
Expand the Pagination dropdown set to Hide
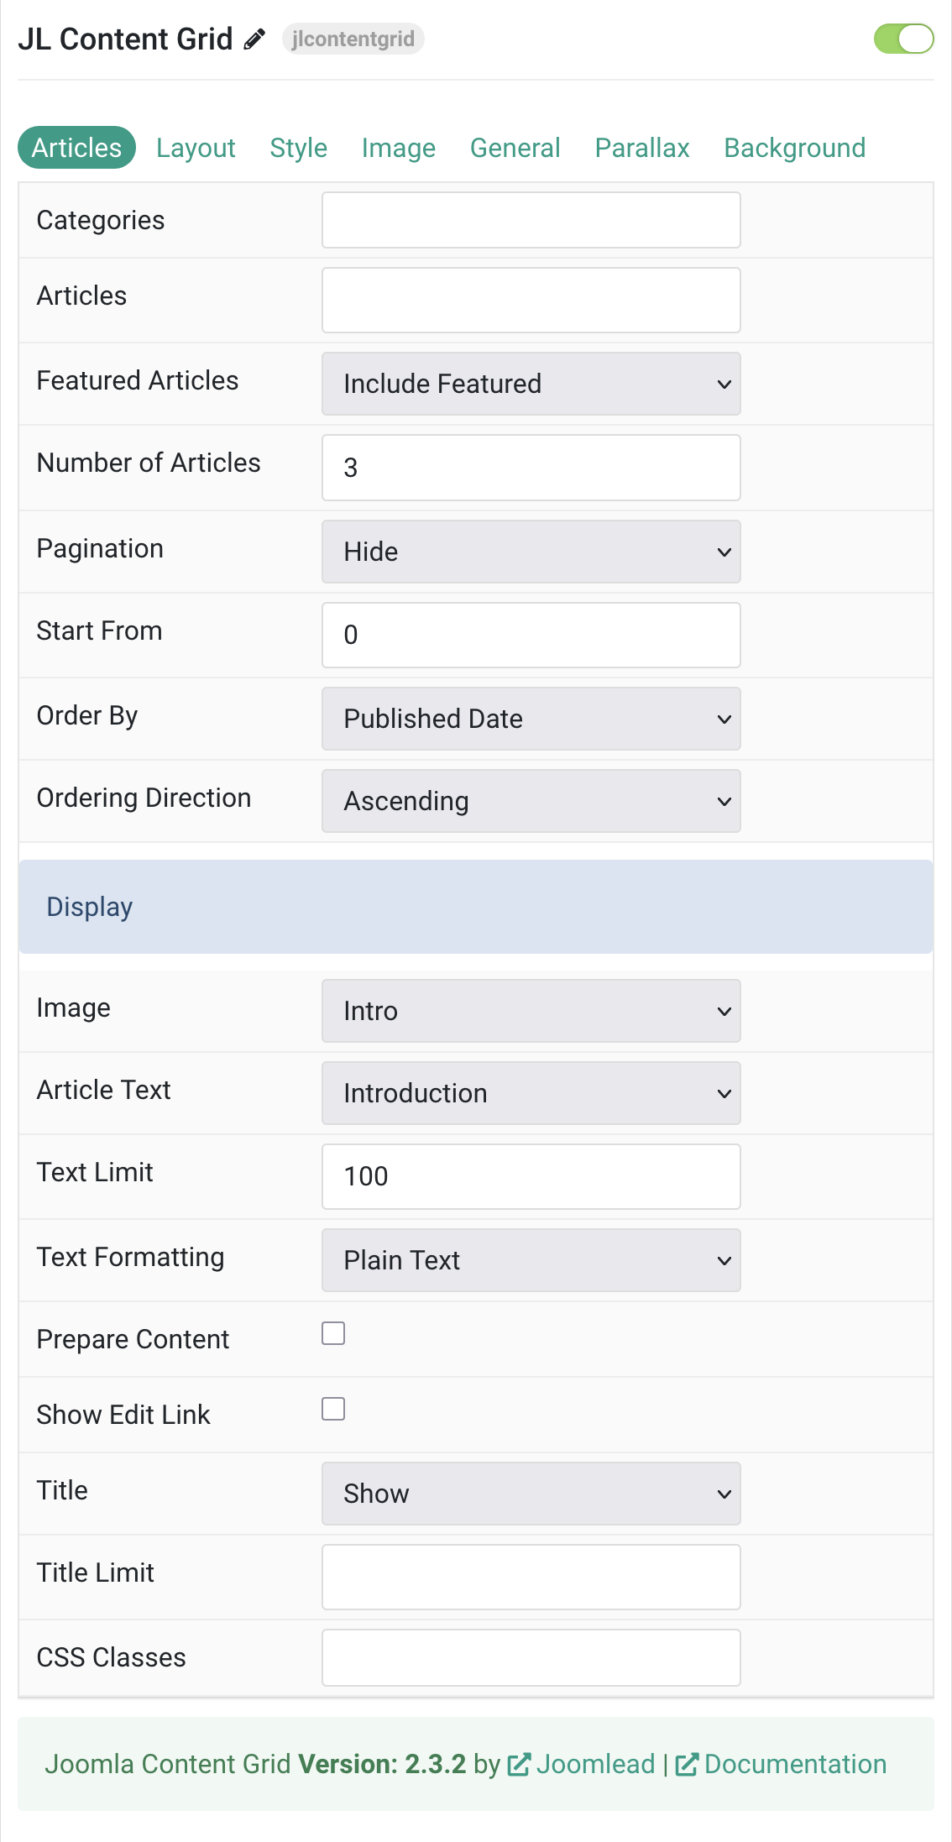pos(531,552)
